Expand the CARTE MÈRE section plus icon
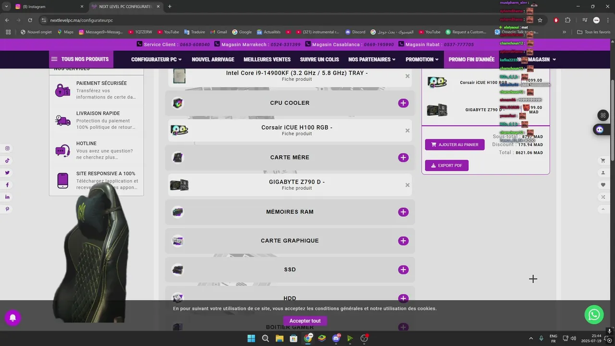This screenshot has height=346, width=615. 403,158
